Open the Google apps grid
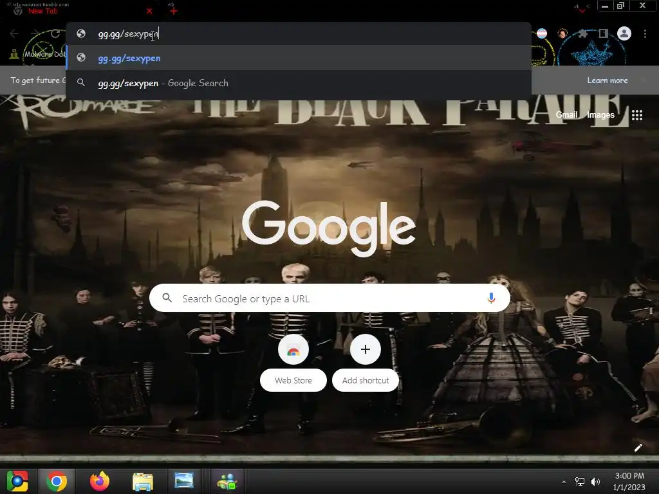Viewport: 659px width, 494px height. pyautogui.click(x=637, y=115)
